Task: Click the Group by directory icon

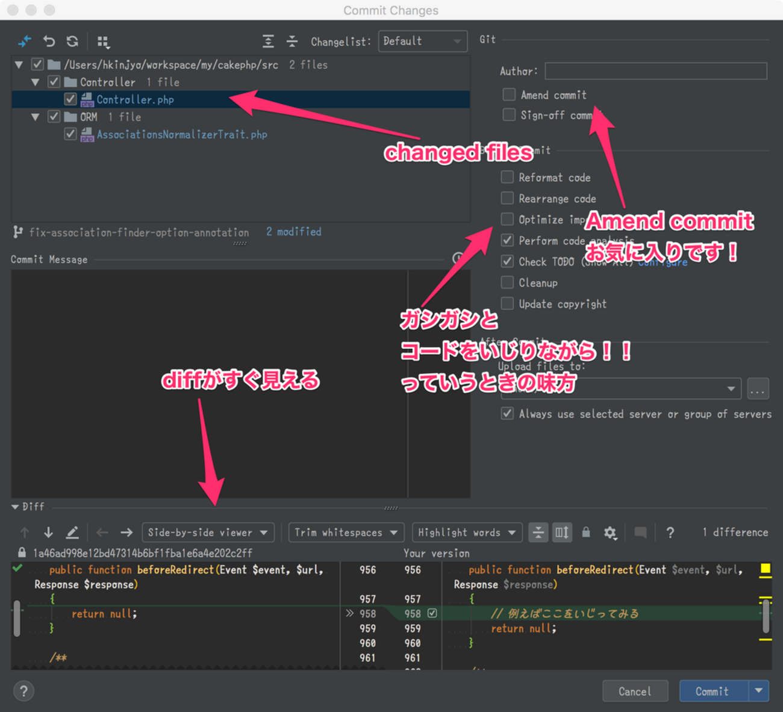Action: pos(104,42)
